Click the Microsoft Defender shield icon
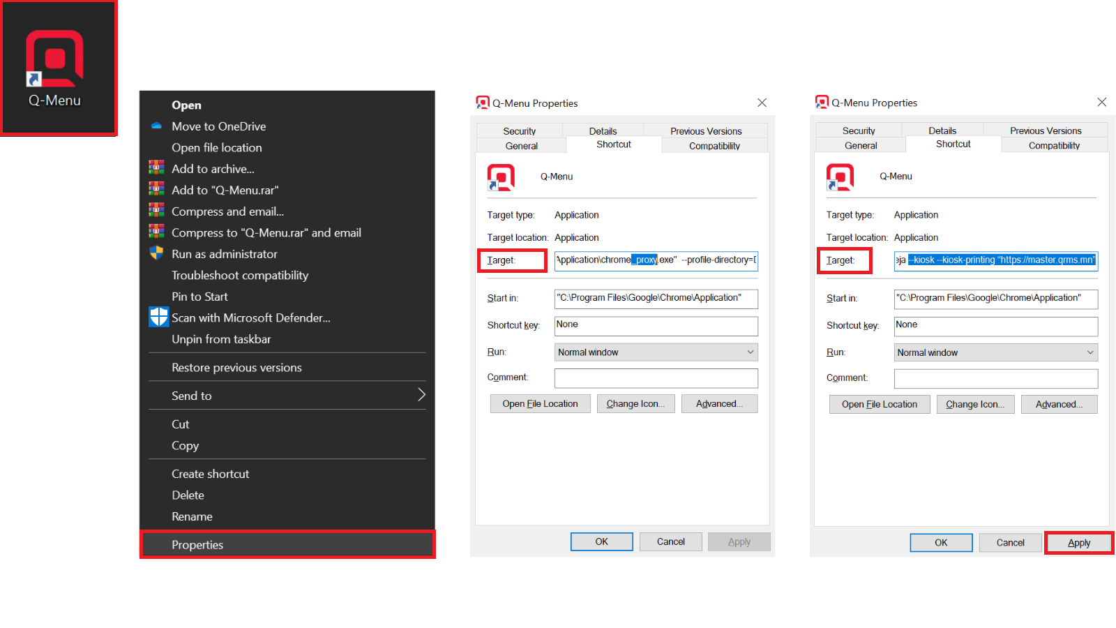The image size is (1116, 628). pos(159,317)
